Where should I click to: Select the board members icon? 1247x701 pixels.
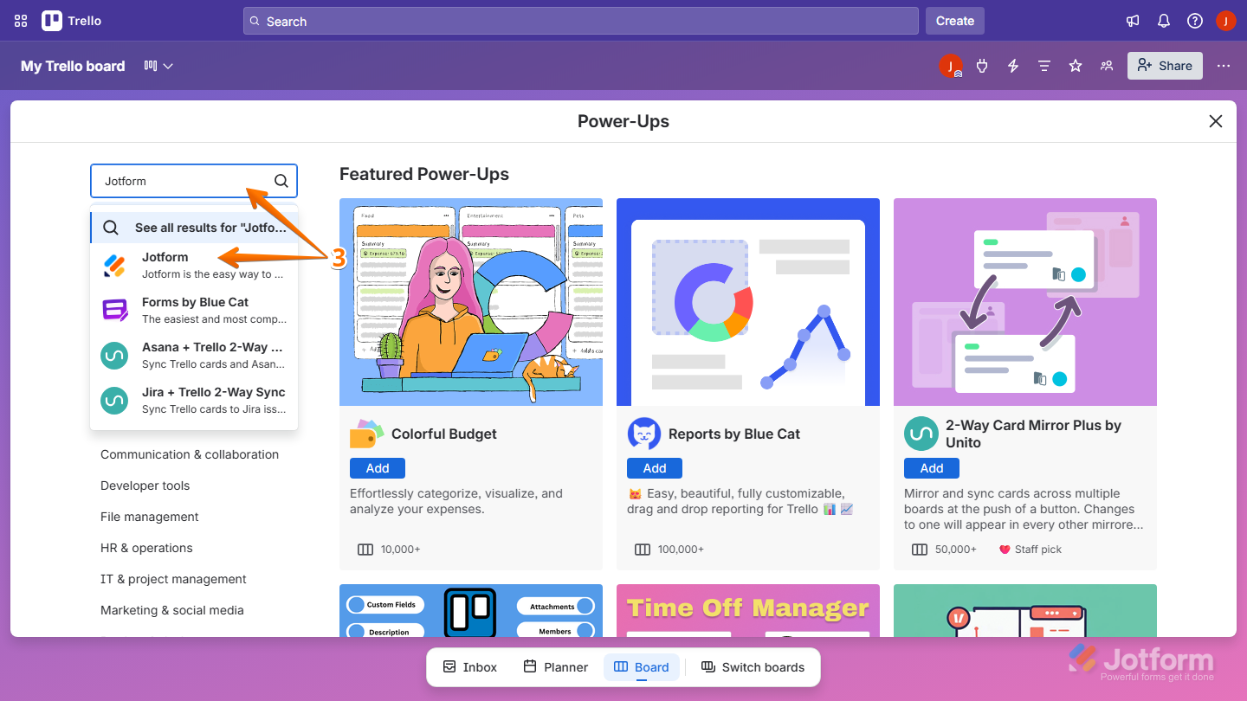tap(1106, 65)
